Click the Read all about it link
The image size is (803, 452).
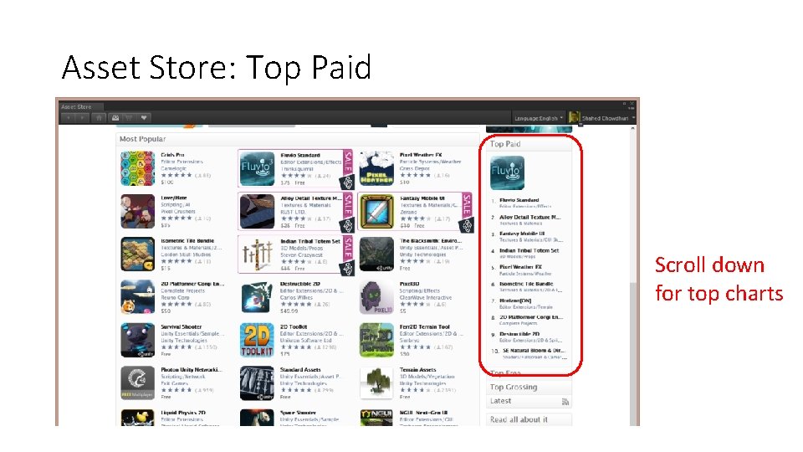coord(519,419)
